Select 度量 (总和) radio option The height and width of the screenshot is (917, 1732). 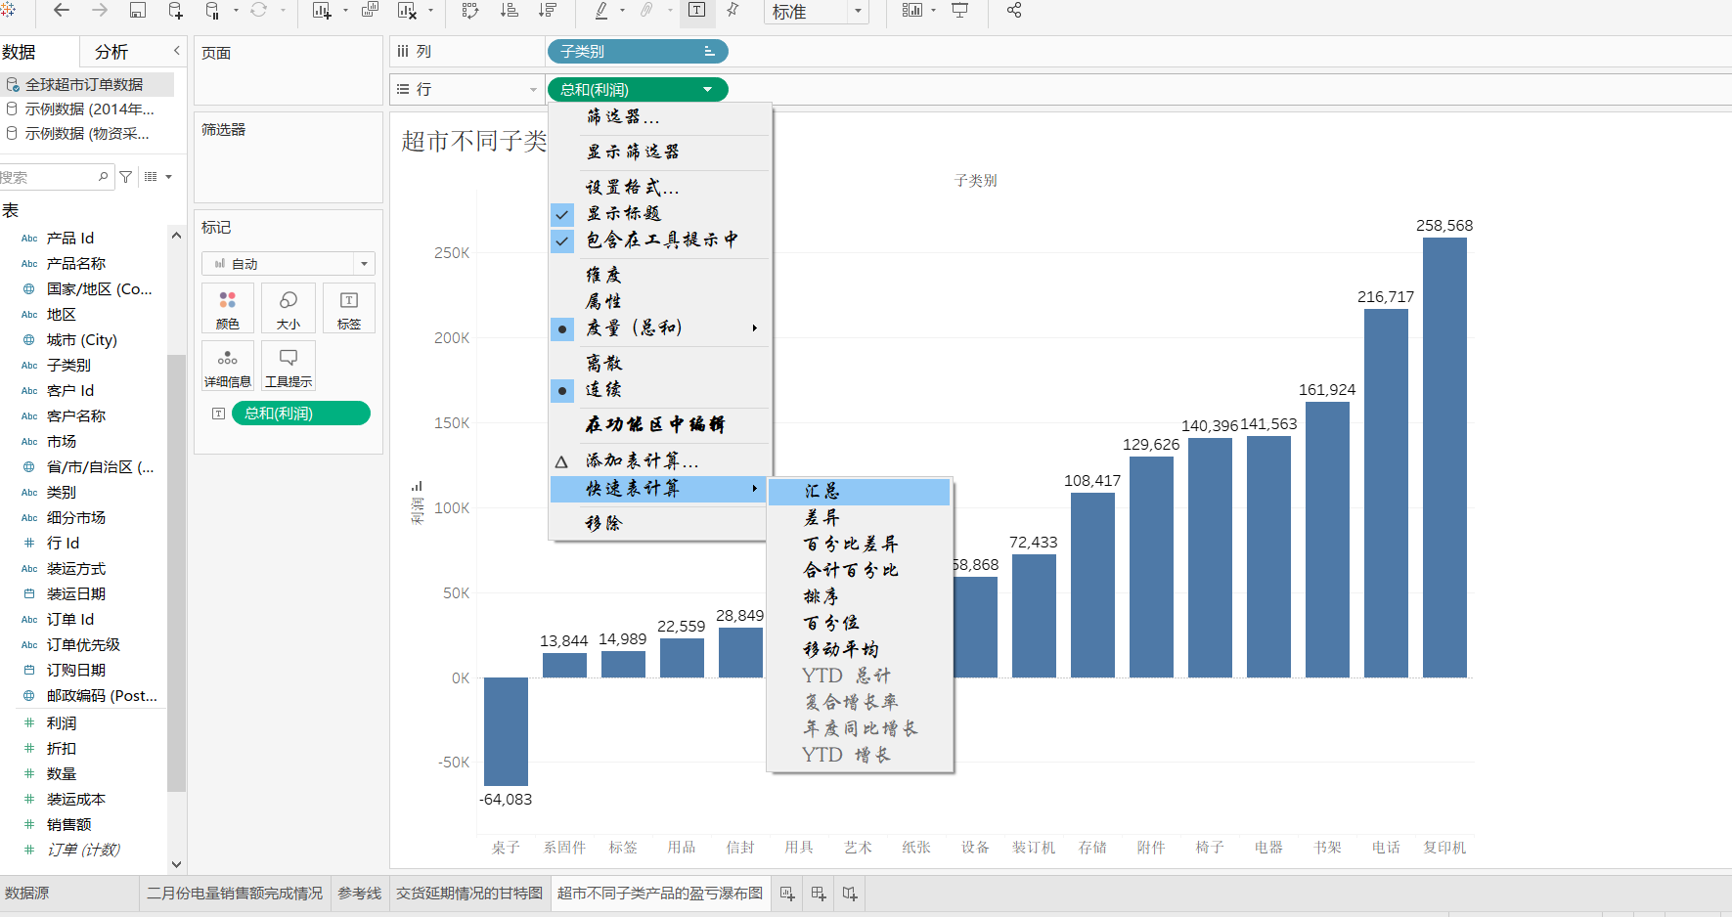[x=562, y=328]
